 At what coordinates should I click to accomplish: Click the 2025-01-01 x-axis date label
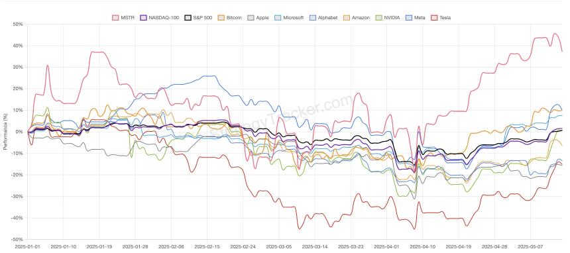click(27, 246)
